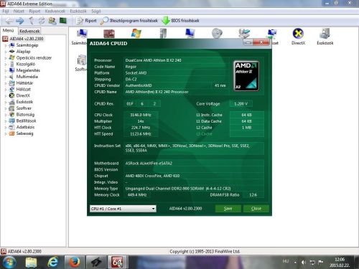Select Számítógép in the tree

pyautogui.click(x=27, y=45)
